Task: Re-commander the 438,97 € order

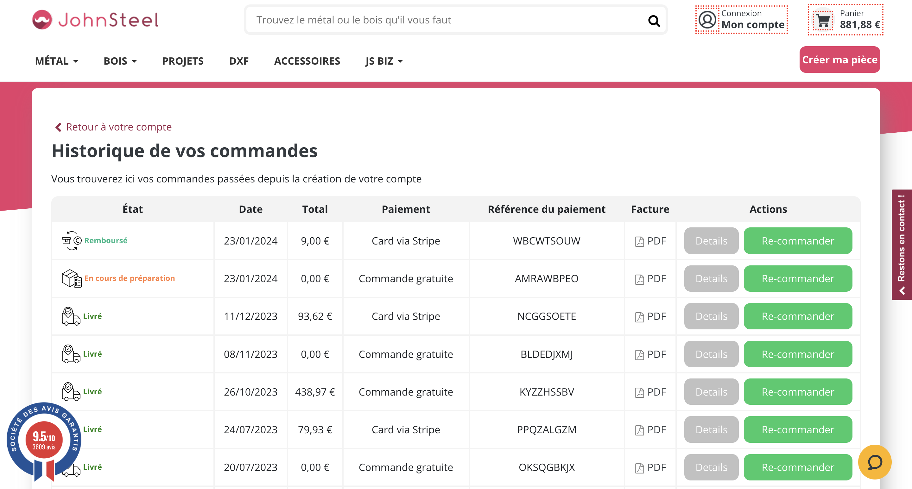Action: 798,392
